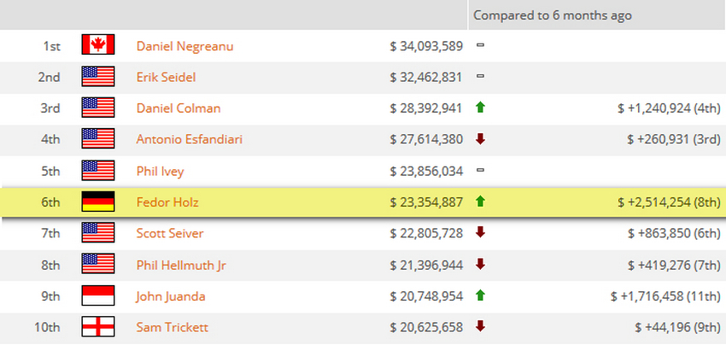726x345 pixels.
Task: Click the US flag next to Phil Ivey
Action: click(98, 171)
